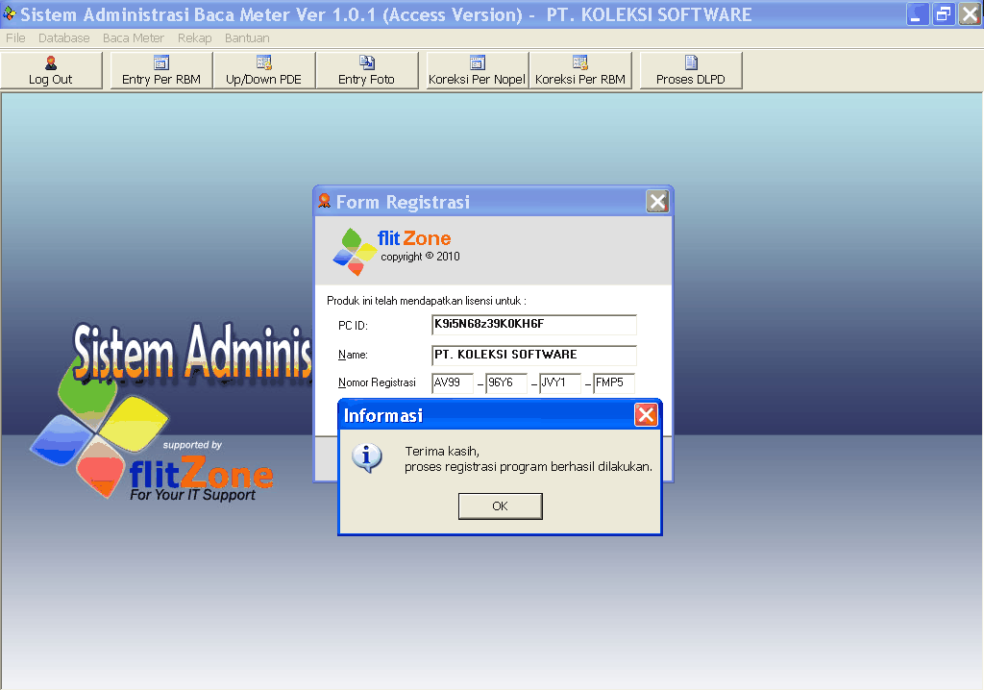
Task: Open Koreksi Per Nopel tool
Action: pos(477,70)
